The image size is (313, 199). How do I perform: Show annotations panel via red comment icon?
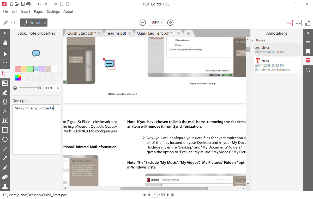[x=308, y=60]
